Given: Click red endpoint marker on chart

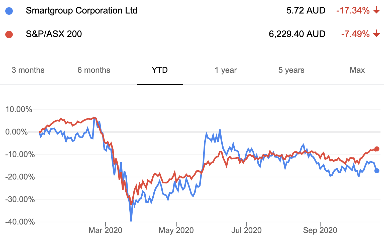Looking at the screenshot, I should pyautogui.click(x=377, y=149).
